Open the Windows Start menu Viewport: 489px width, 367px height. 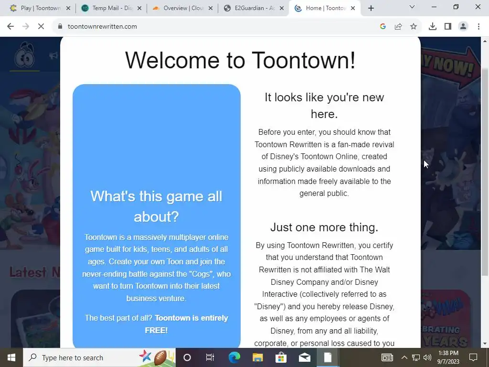coord(11,357)
